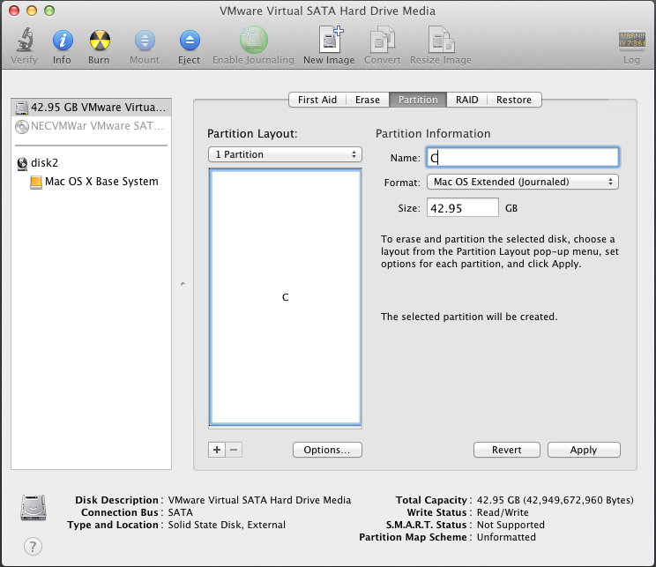Open the Info toolbar icon
This screenshot has width=656, height=567.
(63, 41)
